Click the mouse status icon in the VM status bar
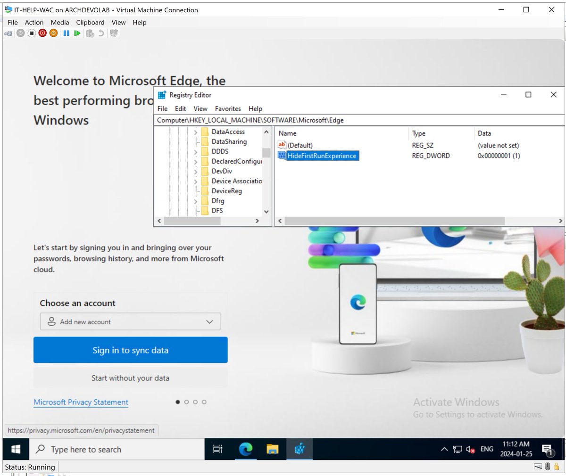 point(548,467)
